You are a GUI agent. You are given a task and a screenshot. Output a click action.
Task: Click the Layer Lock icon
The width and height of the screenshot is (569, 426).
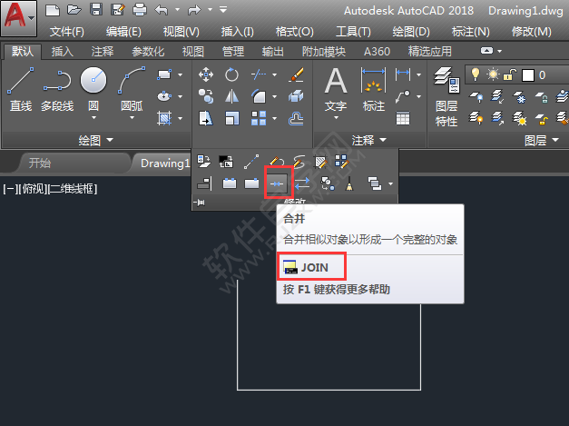point(542,97)
